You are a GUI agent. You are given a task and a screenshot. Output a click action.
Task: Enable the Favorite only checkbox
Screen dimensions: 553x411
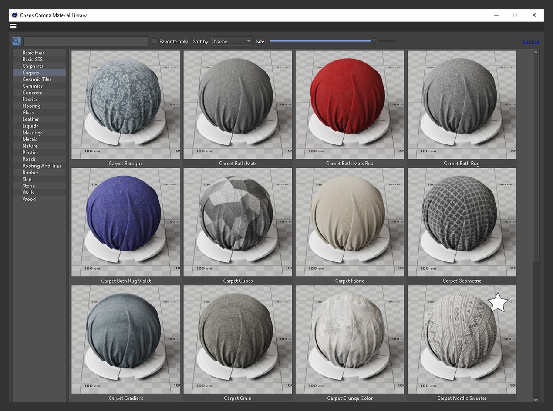coord(154,41)
